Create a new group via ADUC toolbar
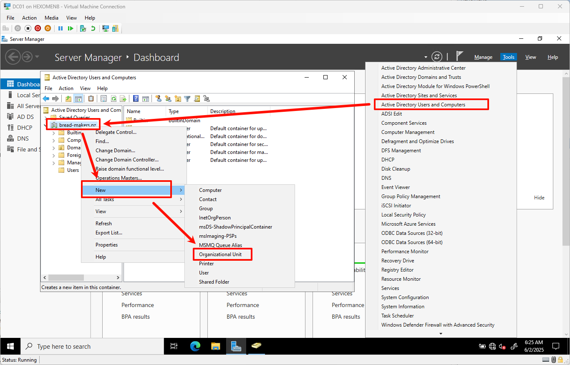 click(x=168, y=99)
